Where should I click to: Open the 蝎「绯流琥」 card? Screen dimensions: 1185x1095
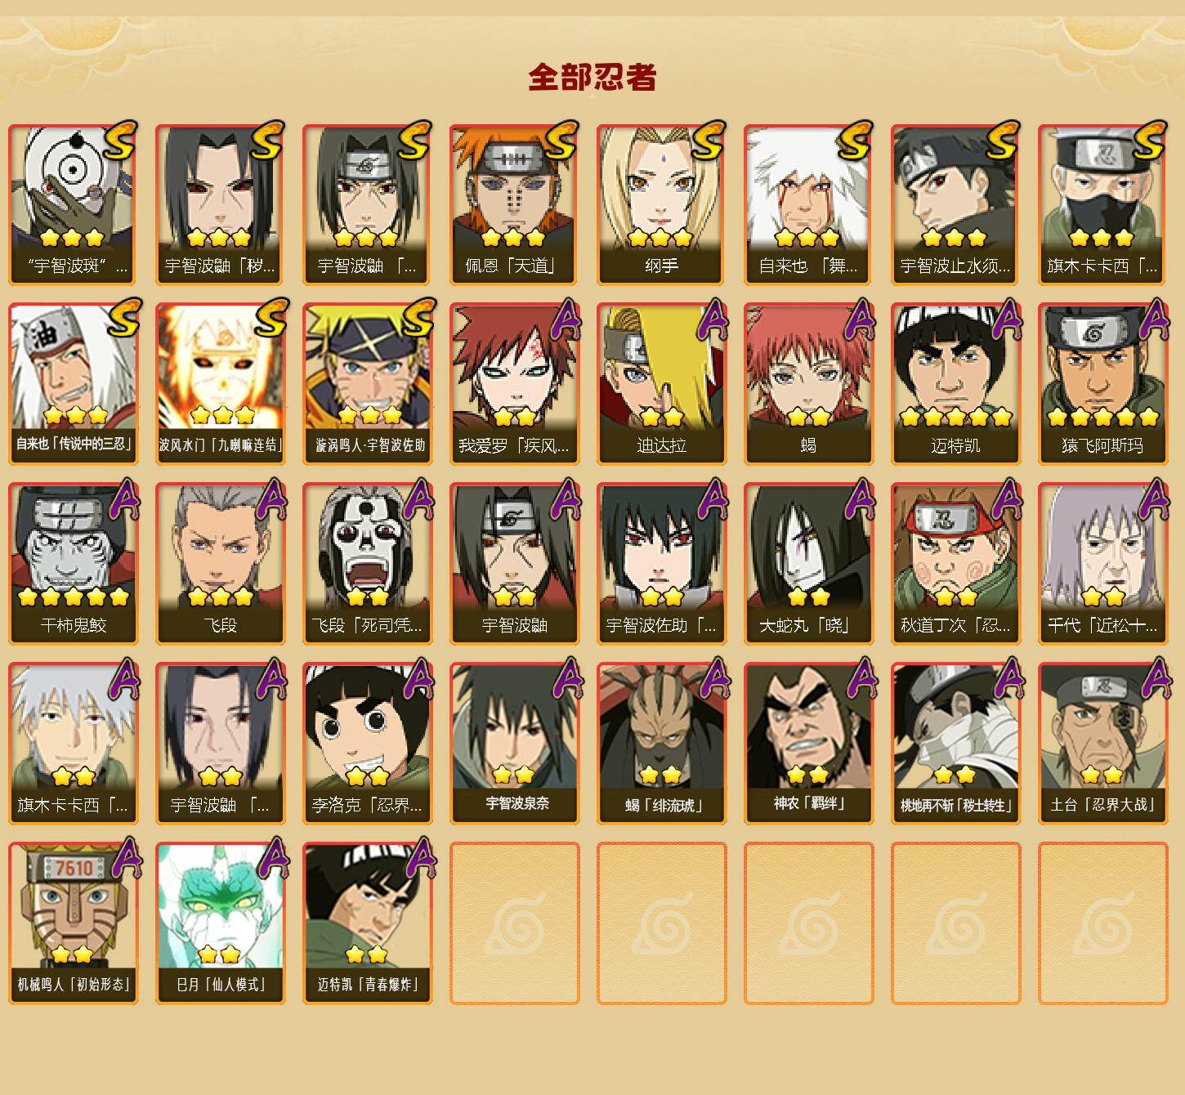(x=661, y=744)
